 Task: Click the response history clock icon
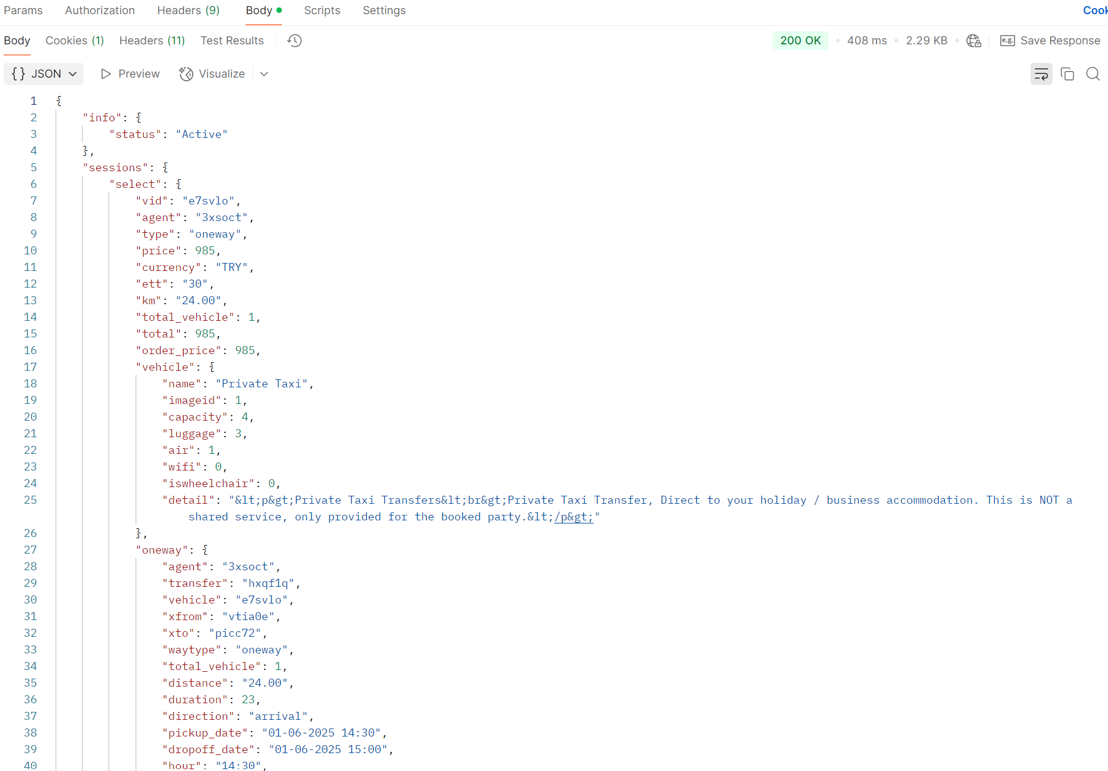(x=295, y=41)
